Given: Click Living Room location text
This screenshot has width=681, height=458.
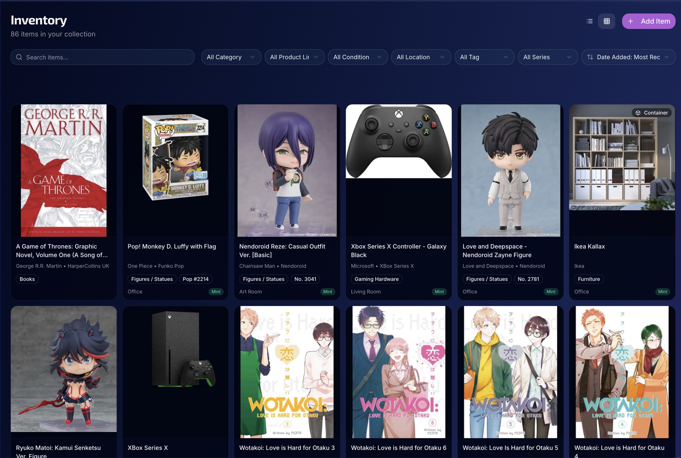Looking at the screenshot, I should coord(366,292).
